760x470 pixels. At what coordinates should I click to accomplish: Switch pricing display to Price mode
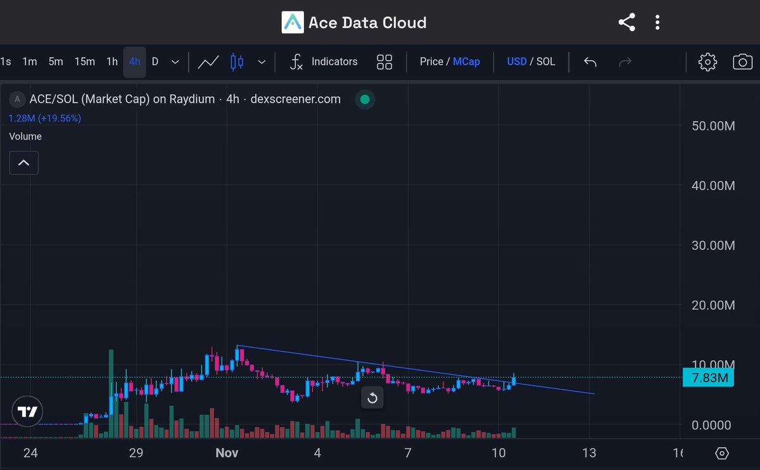point(431,61)
